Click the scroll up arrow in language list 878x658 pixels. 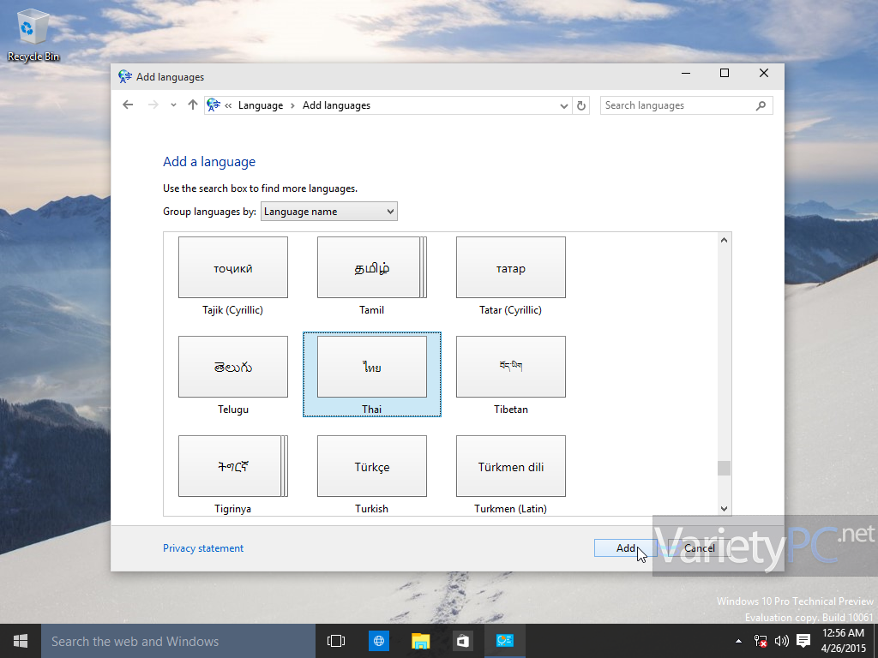coord(724,240)
